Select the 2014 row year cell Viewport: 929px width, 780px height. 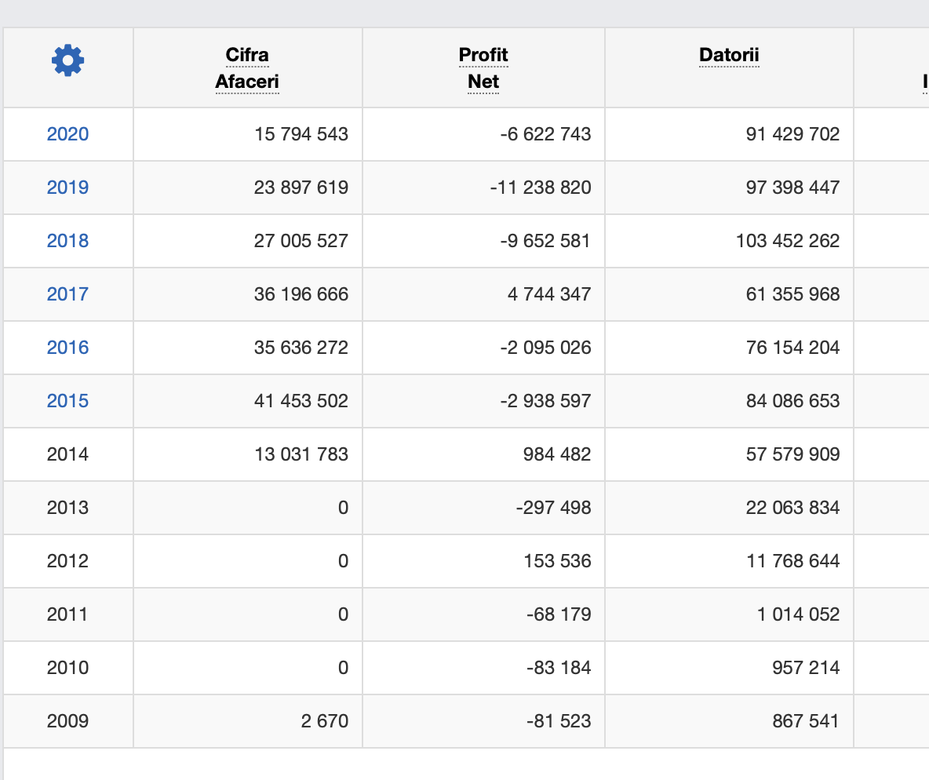point(67,454)
